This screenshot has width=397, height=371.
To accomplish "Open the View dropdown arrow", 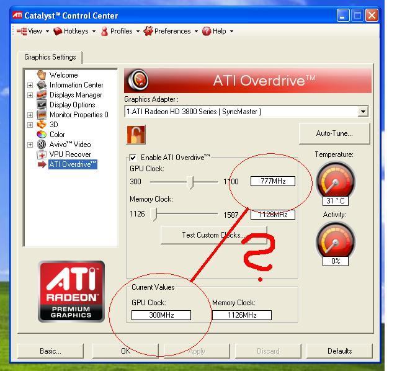I will click(x=47, y=32).
